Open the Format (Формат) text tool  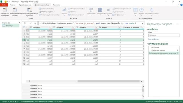[64, 12]
